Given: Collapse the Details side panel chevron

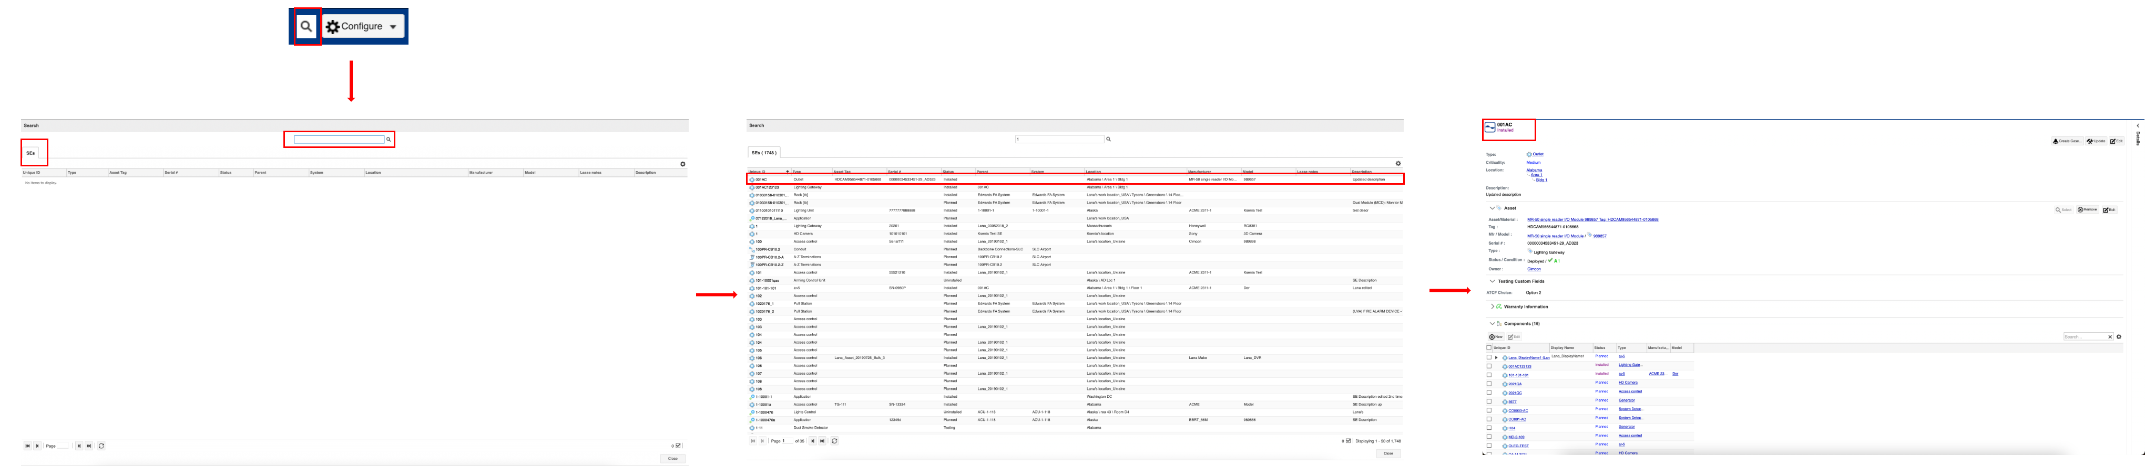Looking at the screenshot, I should coord(2138,126).
